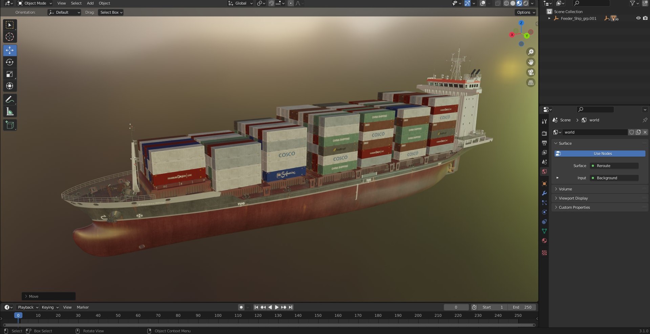Activate the Annotate pencil tool
This screenshot has width=650, height=334.
click(10, 99)
